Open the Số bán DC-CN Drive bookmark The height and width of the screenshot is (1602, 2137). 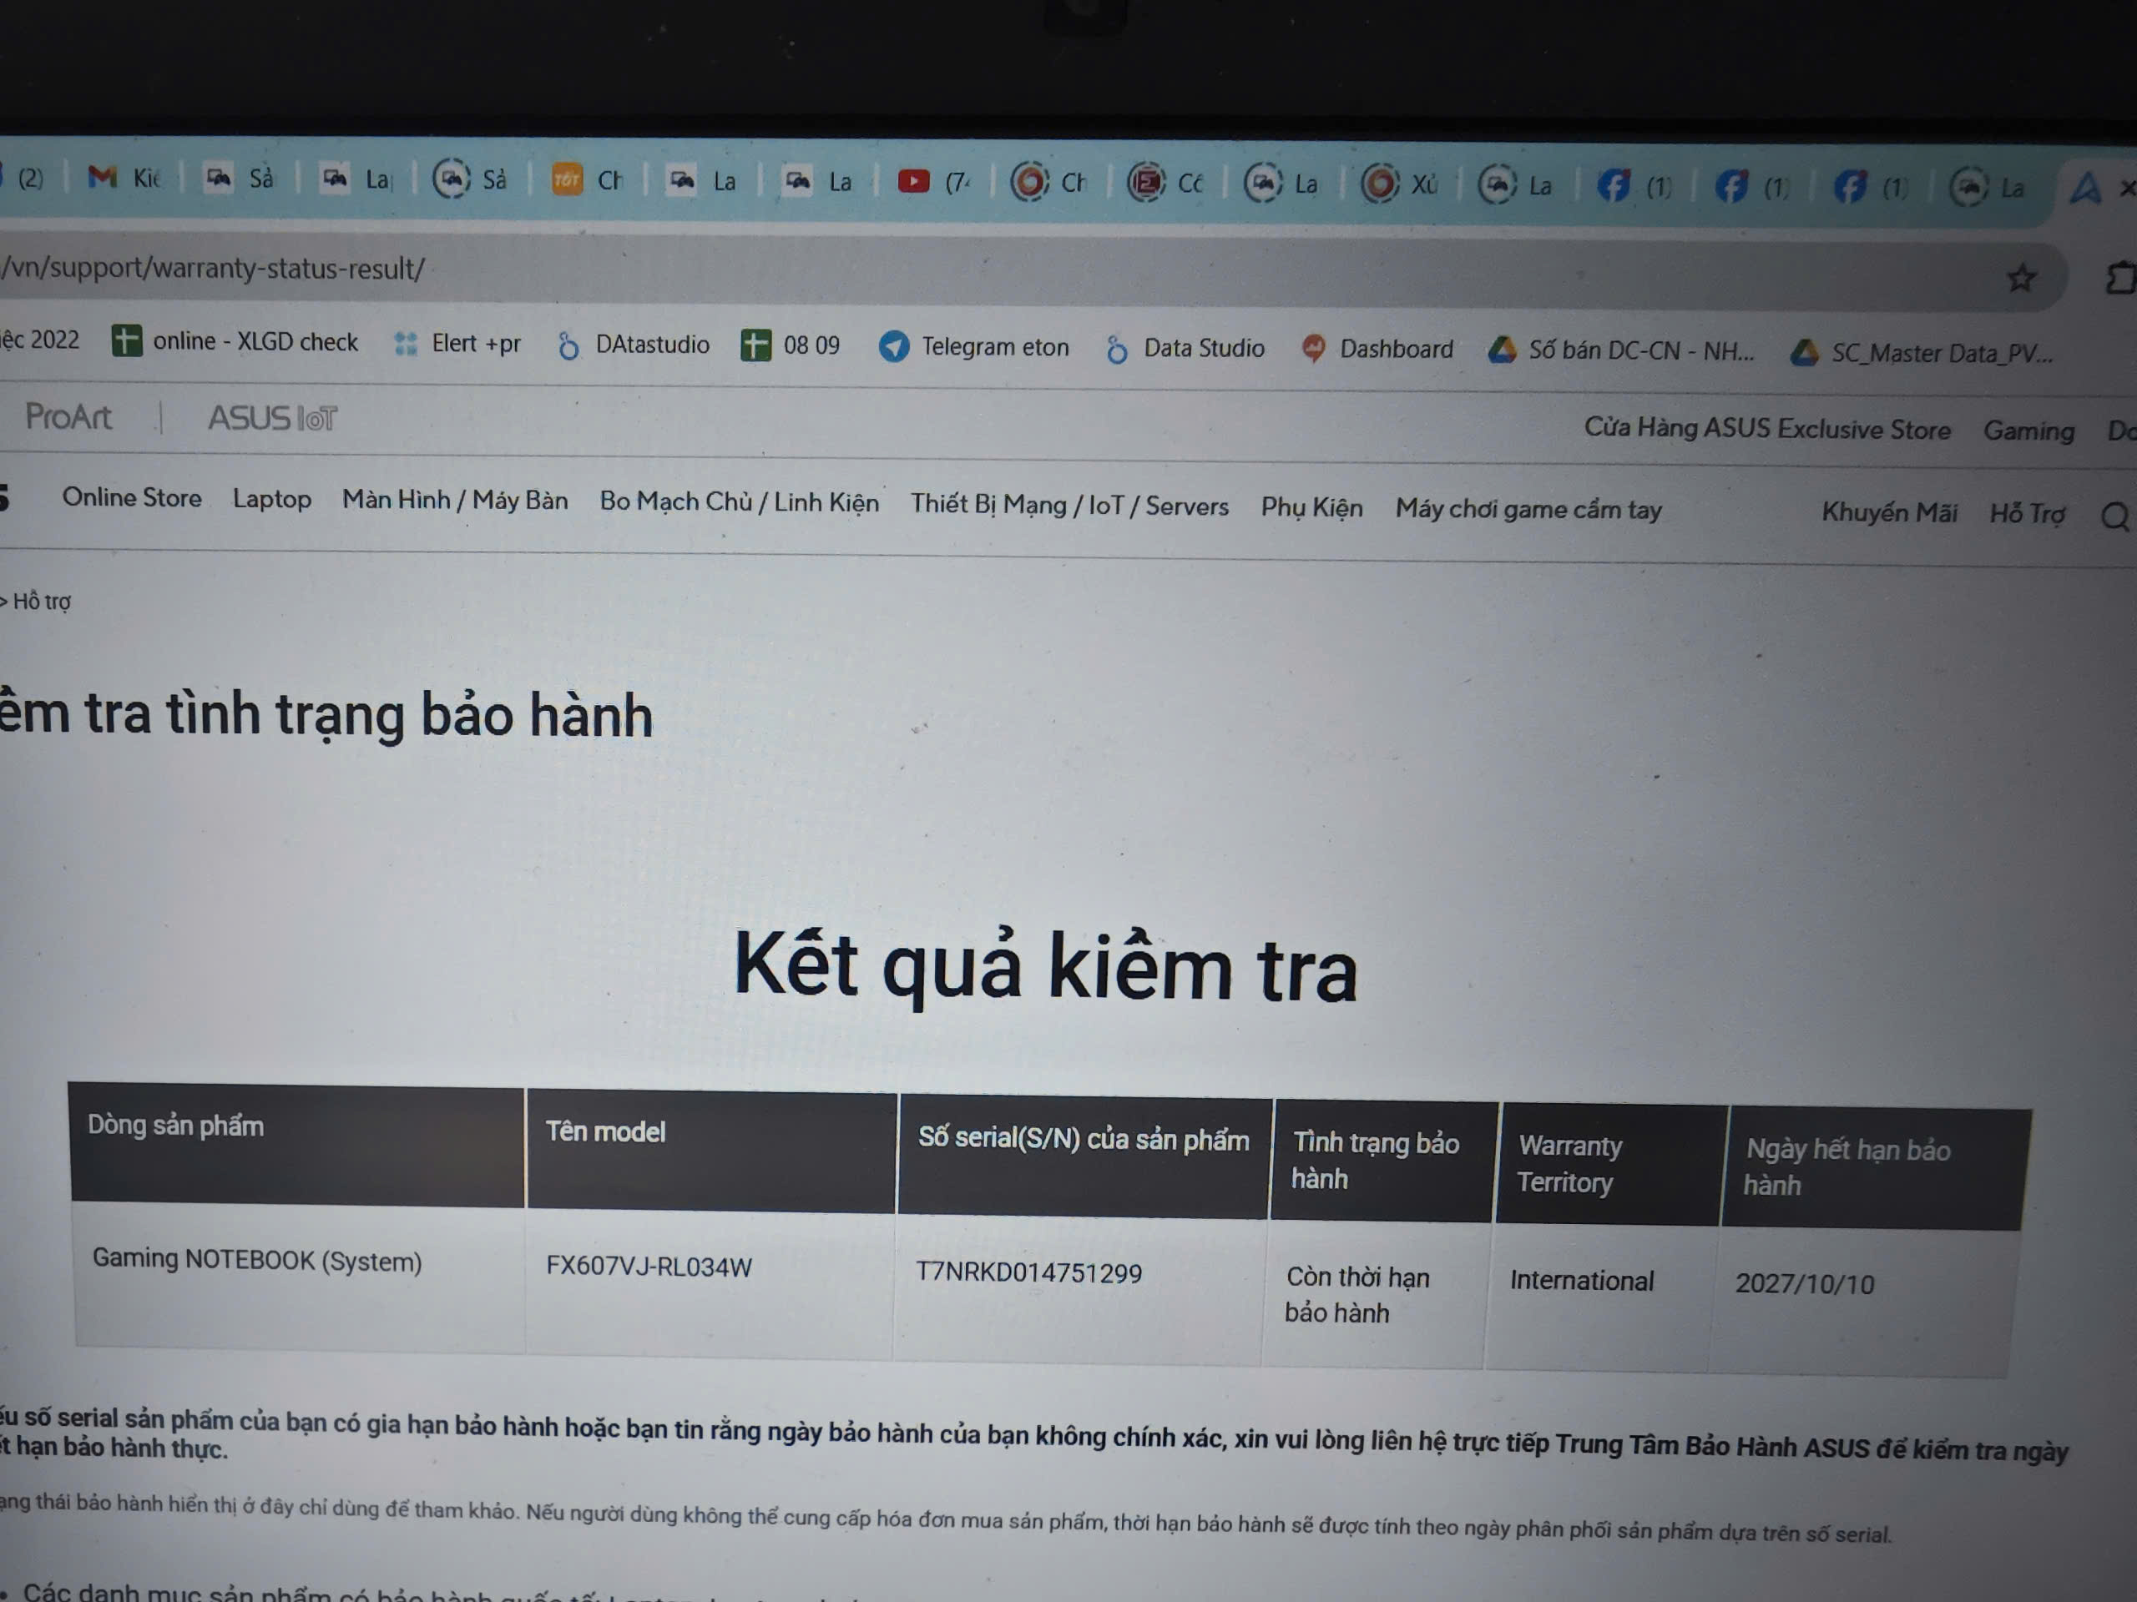(x=1621, y=350)
